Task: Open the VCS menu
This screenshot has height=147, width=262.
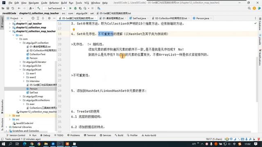Action: click(86, 3)
